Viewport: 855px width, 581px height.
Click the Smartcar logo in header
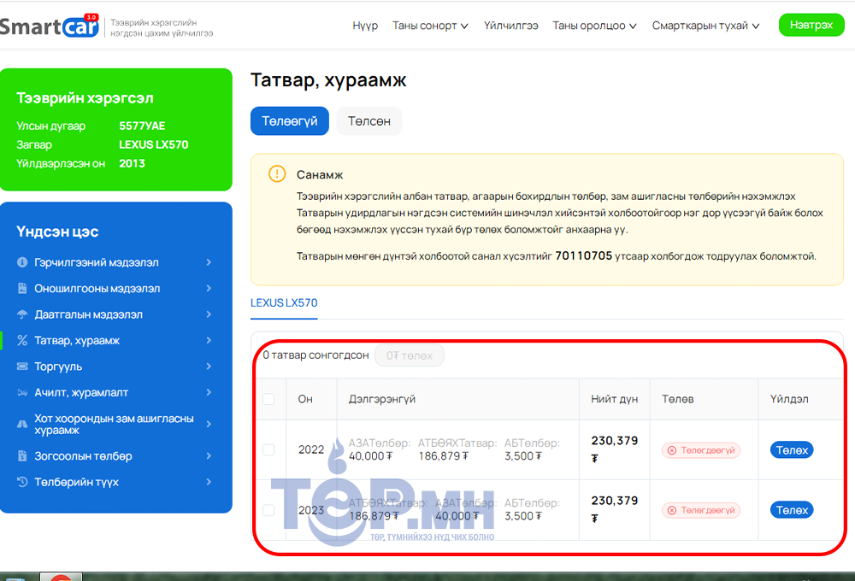click(x=50, y=26)
